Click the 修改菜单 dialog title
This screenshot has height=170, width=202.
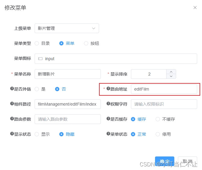(15, 8)
